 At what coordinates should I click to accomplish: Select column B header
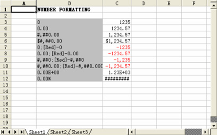tap(70, 3)
